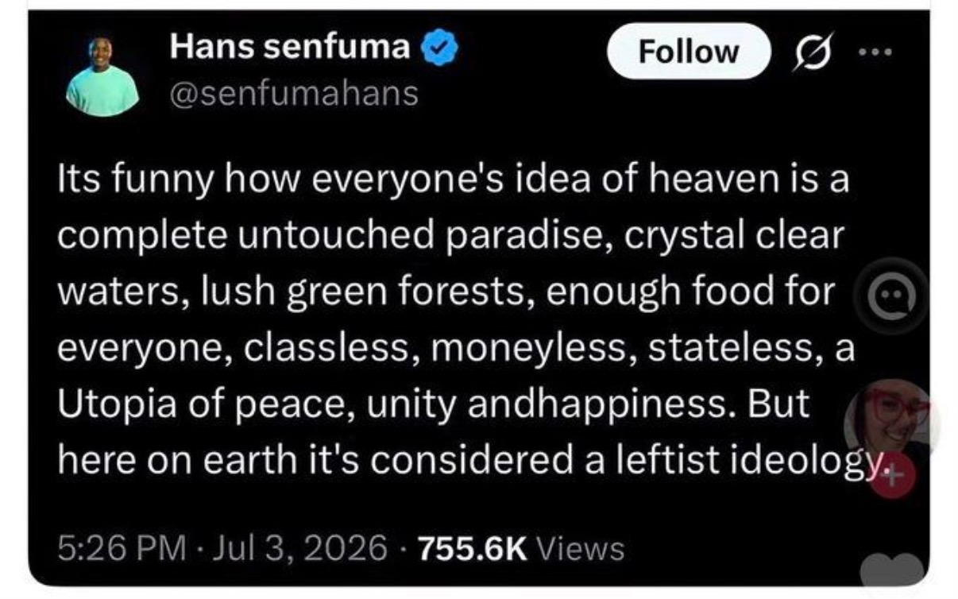Image resolution: width=958 pixels, height=599 pixels.
Task: Click the blue verified checkmark badge
Action: pos(438,50)
